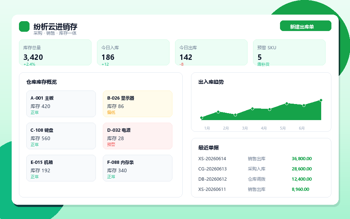
Task: Click the 预警 status on D-032
Action: pos(111,145)
